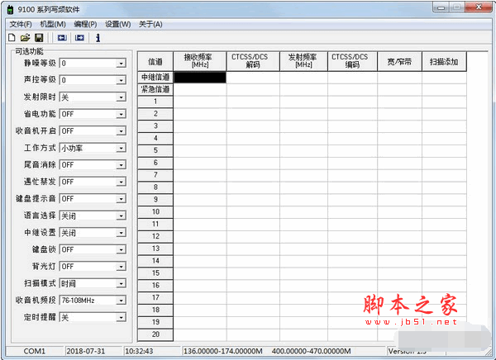Expand the 省电功能 dropdown
This screenshot has height=360, width=496.
point(121,114)
